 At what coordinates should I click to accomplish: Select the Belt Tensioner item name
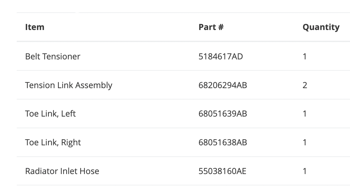(x=53, y=57)
